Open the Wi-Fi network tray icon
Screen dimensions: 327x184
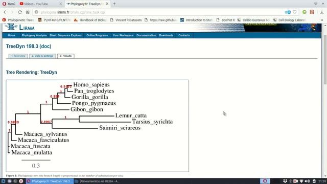[301, 181]
